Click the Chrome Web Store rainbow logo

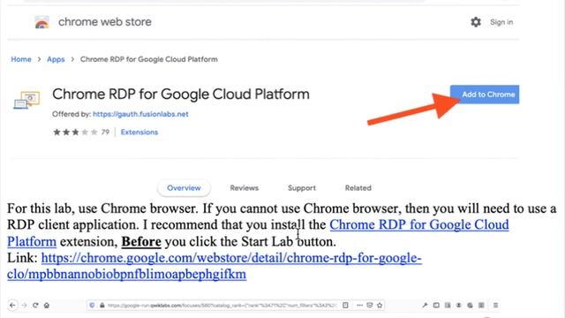pos(41,22)
